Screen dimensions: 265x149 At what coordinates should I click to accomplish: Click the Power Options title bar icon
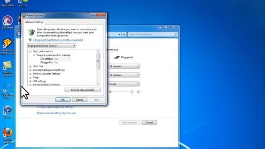tap(24, 16)
